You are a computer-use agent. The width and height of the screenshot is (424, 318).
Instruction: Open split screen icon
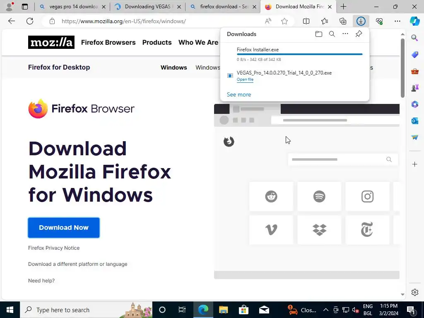(306, 21)
